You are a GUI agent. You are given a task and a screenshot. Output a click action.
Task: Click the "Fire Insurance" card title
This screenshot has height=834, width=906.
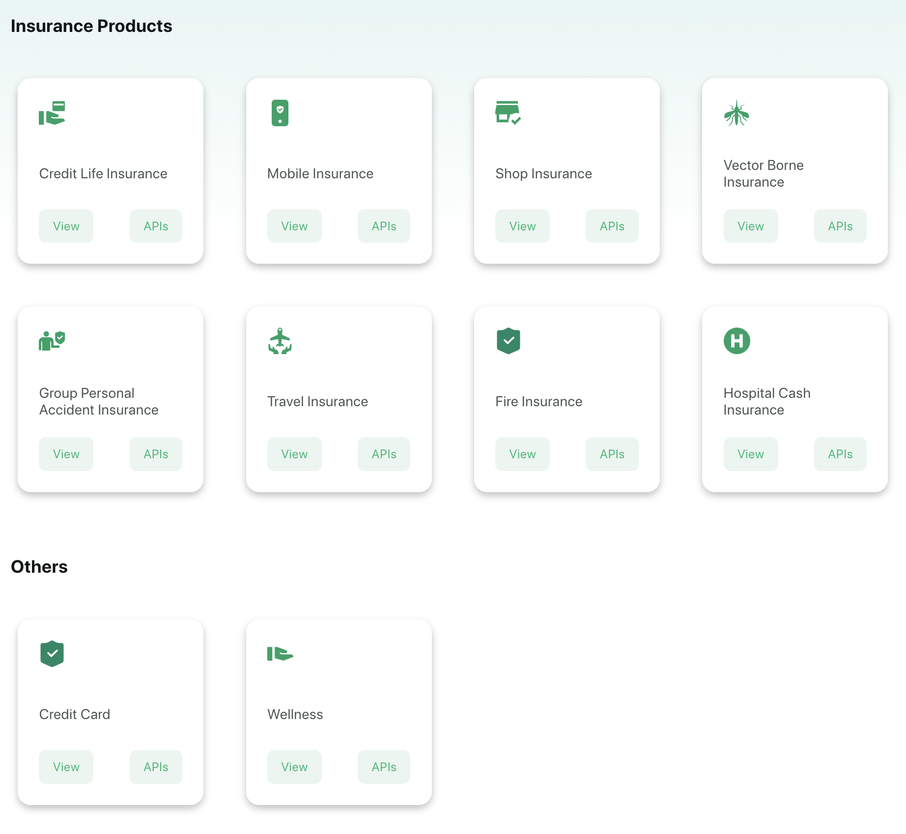coord(538,401)
